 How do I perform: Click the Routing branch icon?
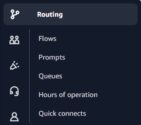(x=15, y=14)
